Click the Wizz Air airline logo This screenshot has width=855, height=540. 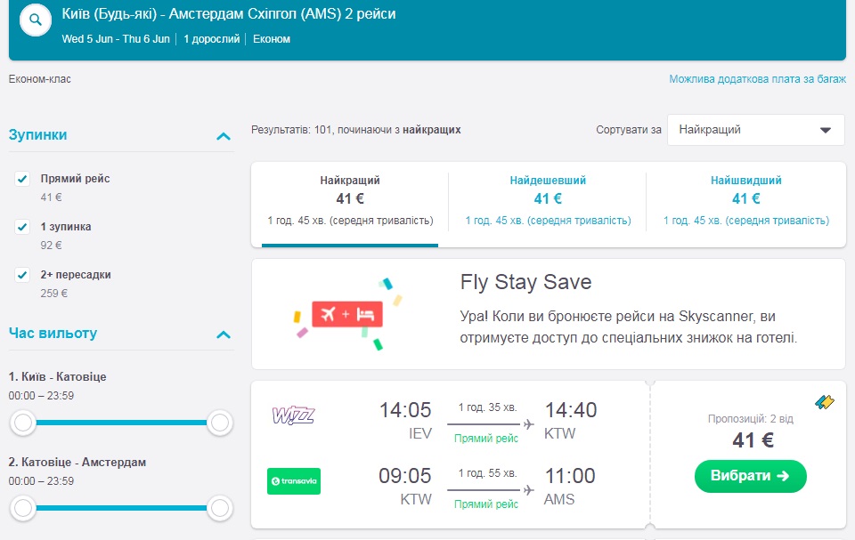[293, 415]
